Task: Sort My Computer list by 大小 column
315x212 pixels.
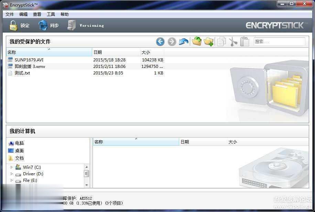Action: coord(268,142)
